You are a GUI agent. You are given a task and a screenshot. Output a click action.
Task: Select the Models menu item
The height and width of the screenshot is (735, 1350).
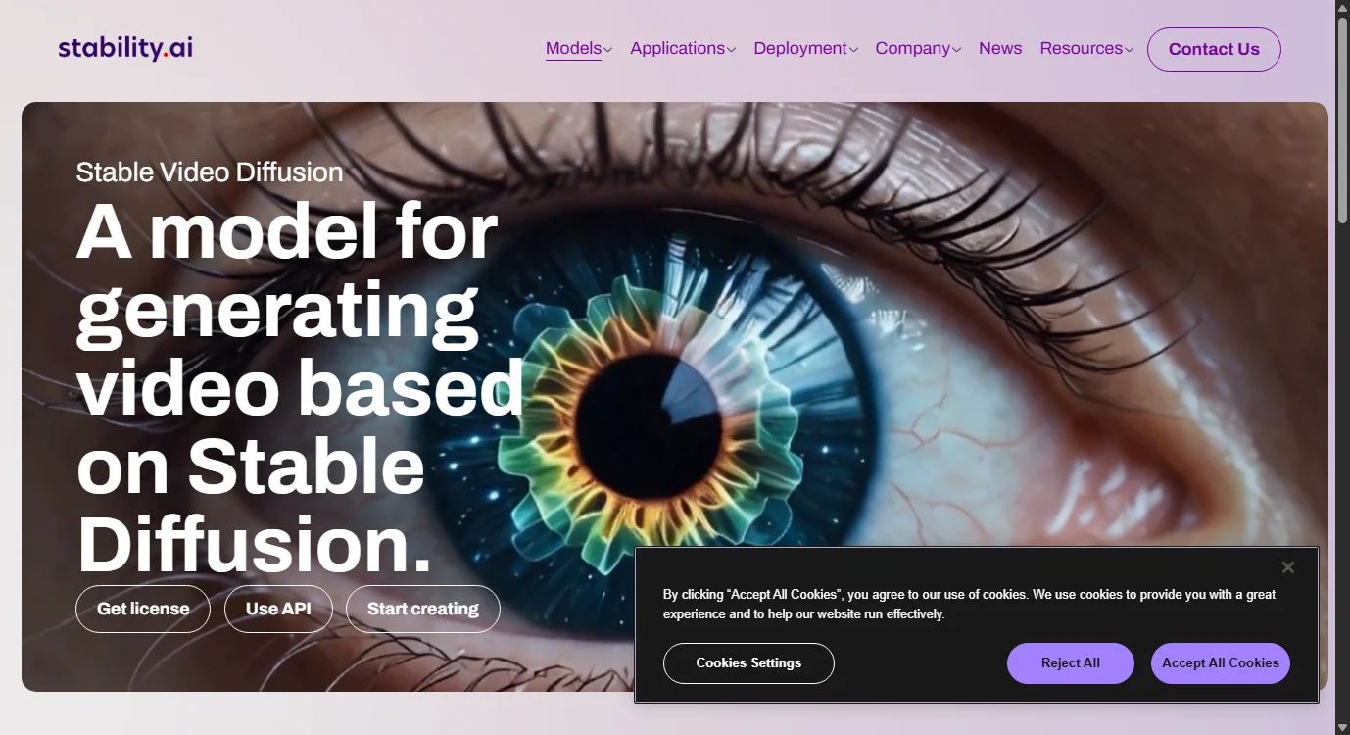click(x=573, y=48)
